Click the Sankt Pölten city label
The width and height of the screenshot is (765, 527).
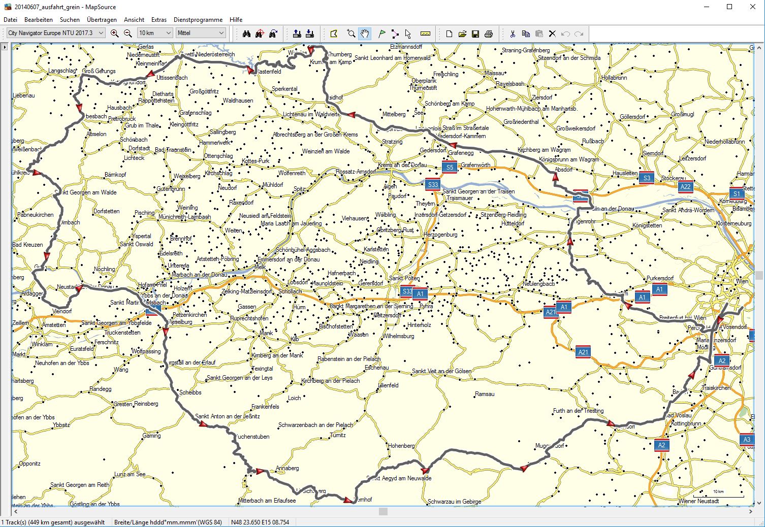pyautogui.click(x=404, y=278)
